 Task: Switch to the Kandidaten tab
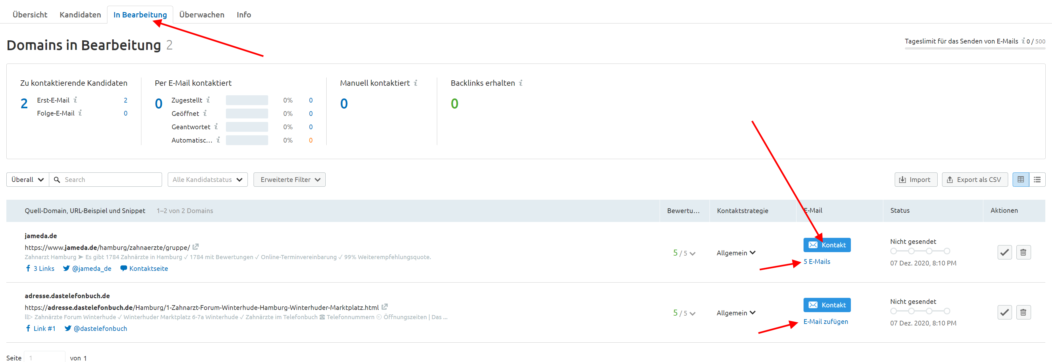tap(80, 15)
